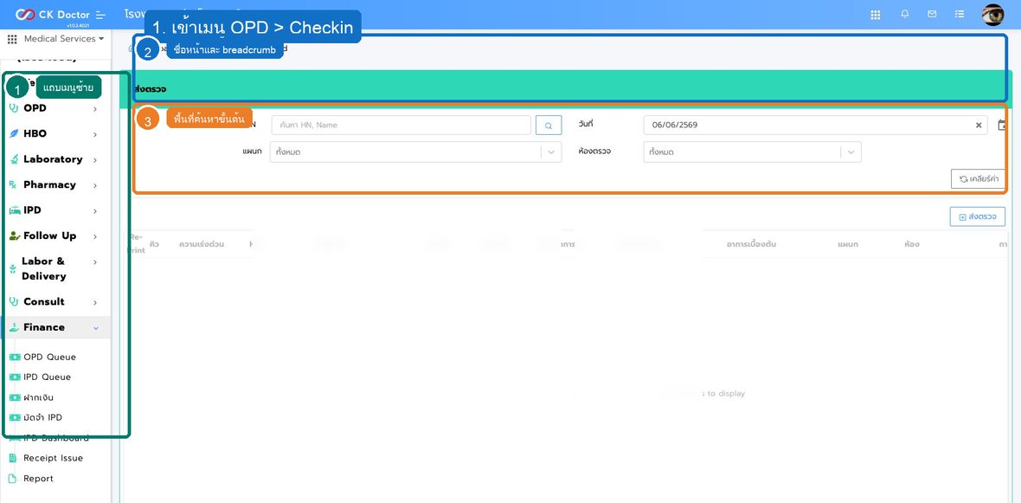The image size is (1021, 503).
Task: Expand the Follow Up menu chevron
Action: pos(95,235)
